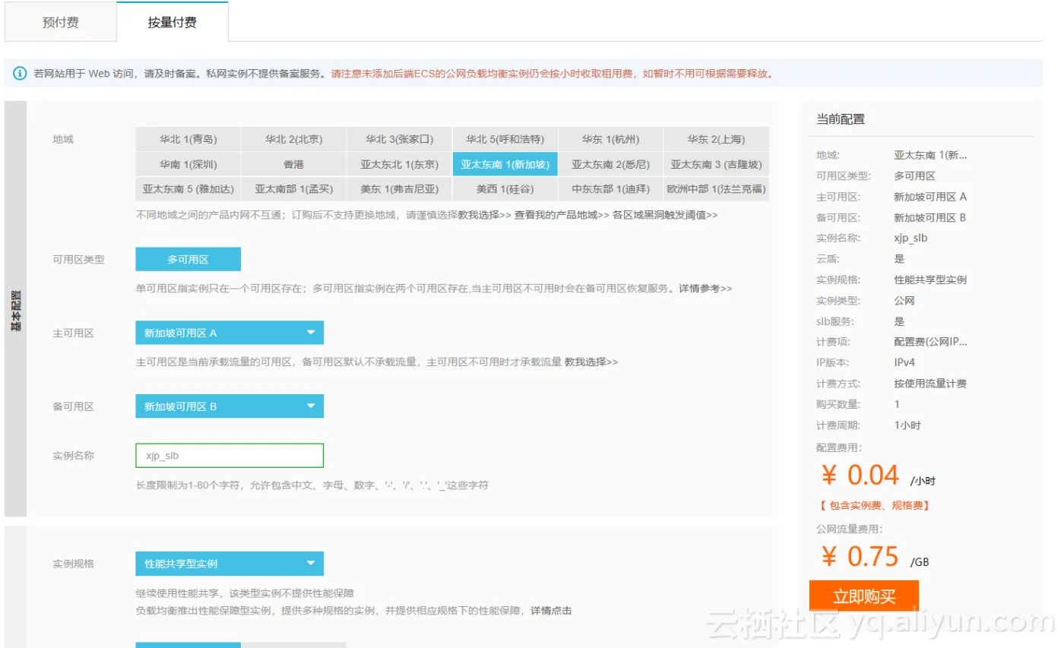Pick region 亚太南部 1(孟买)
This screenshot has width=1064, height=648.
click(x=294, y=189)
